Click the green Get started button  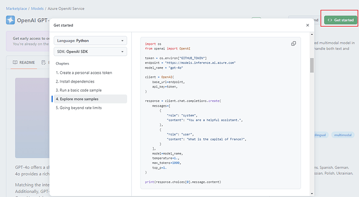(340, 20)
